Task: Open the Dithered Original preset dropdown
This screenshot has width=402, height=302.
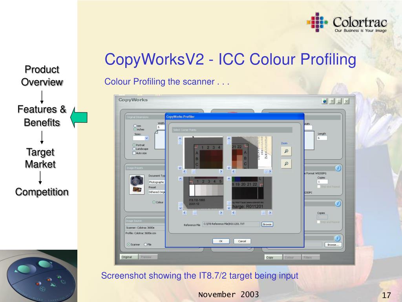Action: coord(157,192)
